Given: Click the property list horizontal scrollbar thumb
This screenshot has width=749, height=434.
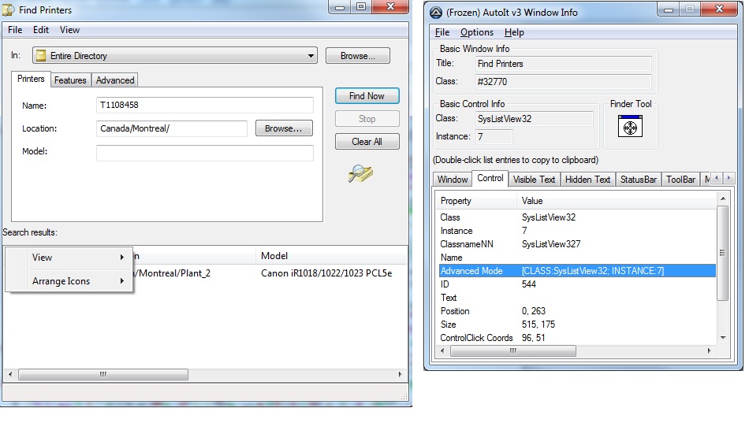Looking at the screenshot, I should click(x=512, y=351).
